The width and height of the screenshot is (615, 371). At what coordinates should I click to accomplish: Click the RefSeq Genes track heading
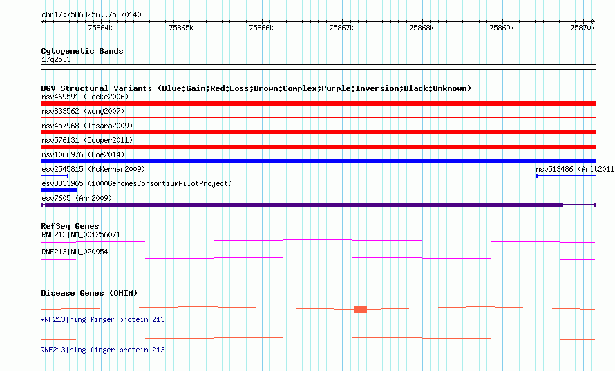pos(70,226)
